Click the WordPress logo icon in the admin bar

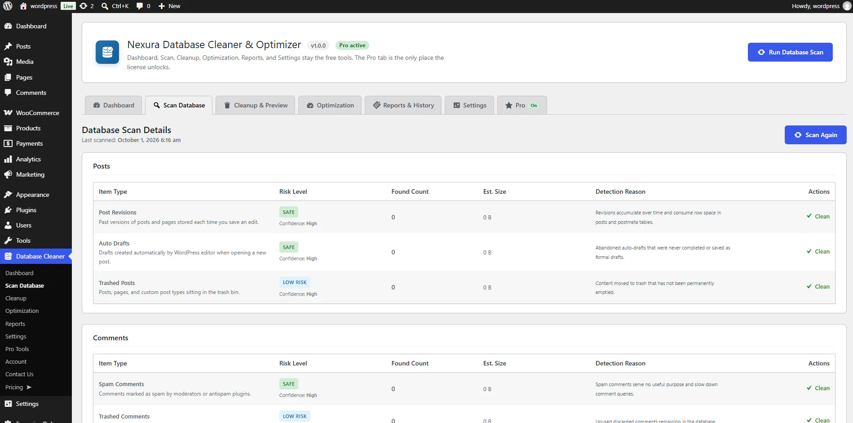click(x=8, y=6)
